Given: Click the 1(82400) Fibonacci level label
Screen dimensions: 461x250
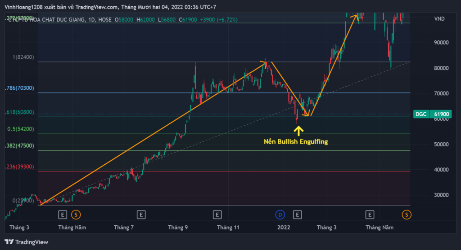Looking at the screenshot, I should click(x=23, y=57).
